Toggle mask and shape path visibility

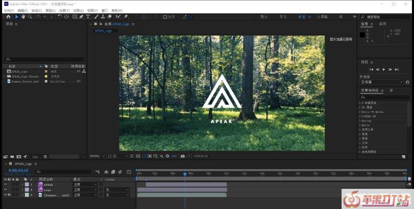point(144,156)
